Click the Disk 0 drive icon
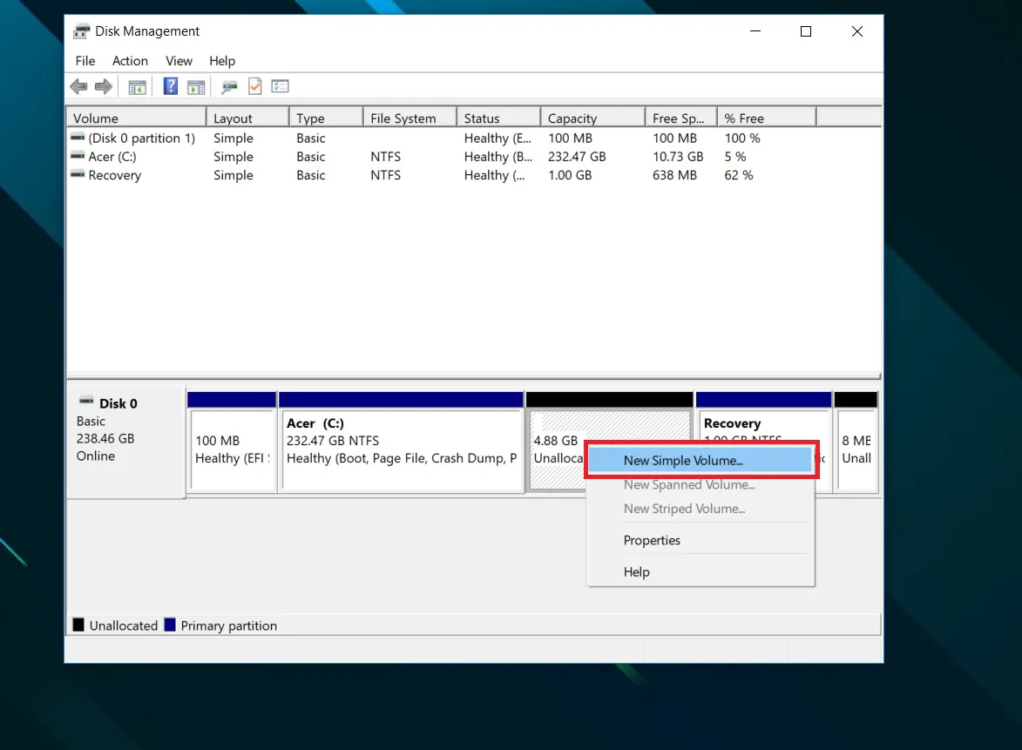This screenshot has width=1022, height=750. point(86,400)
